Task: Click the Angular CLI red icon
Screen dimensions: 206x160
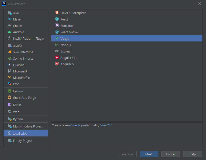Action: (57, 58)
